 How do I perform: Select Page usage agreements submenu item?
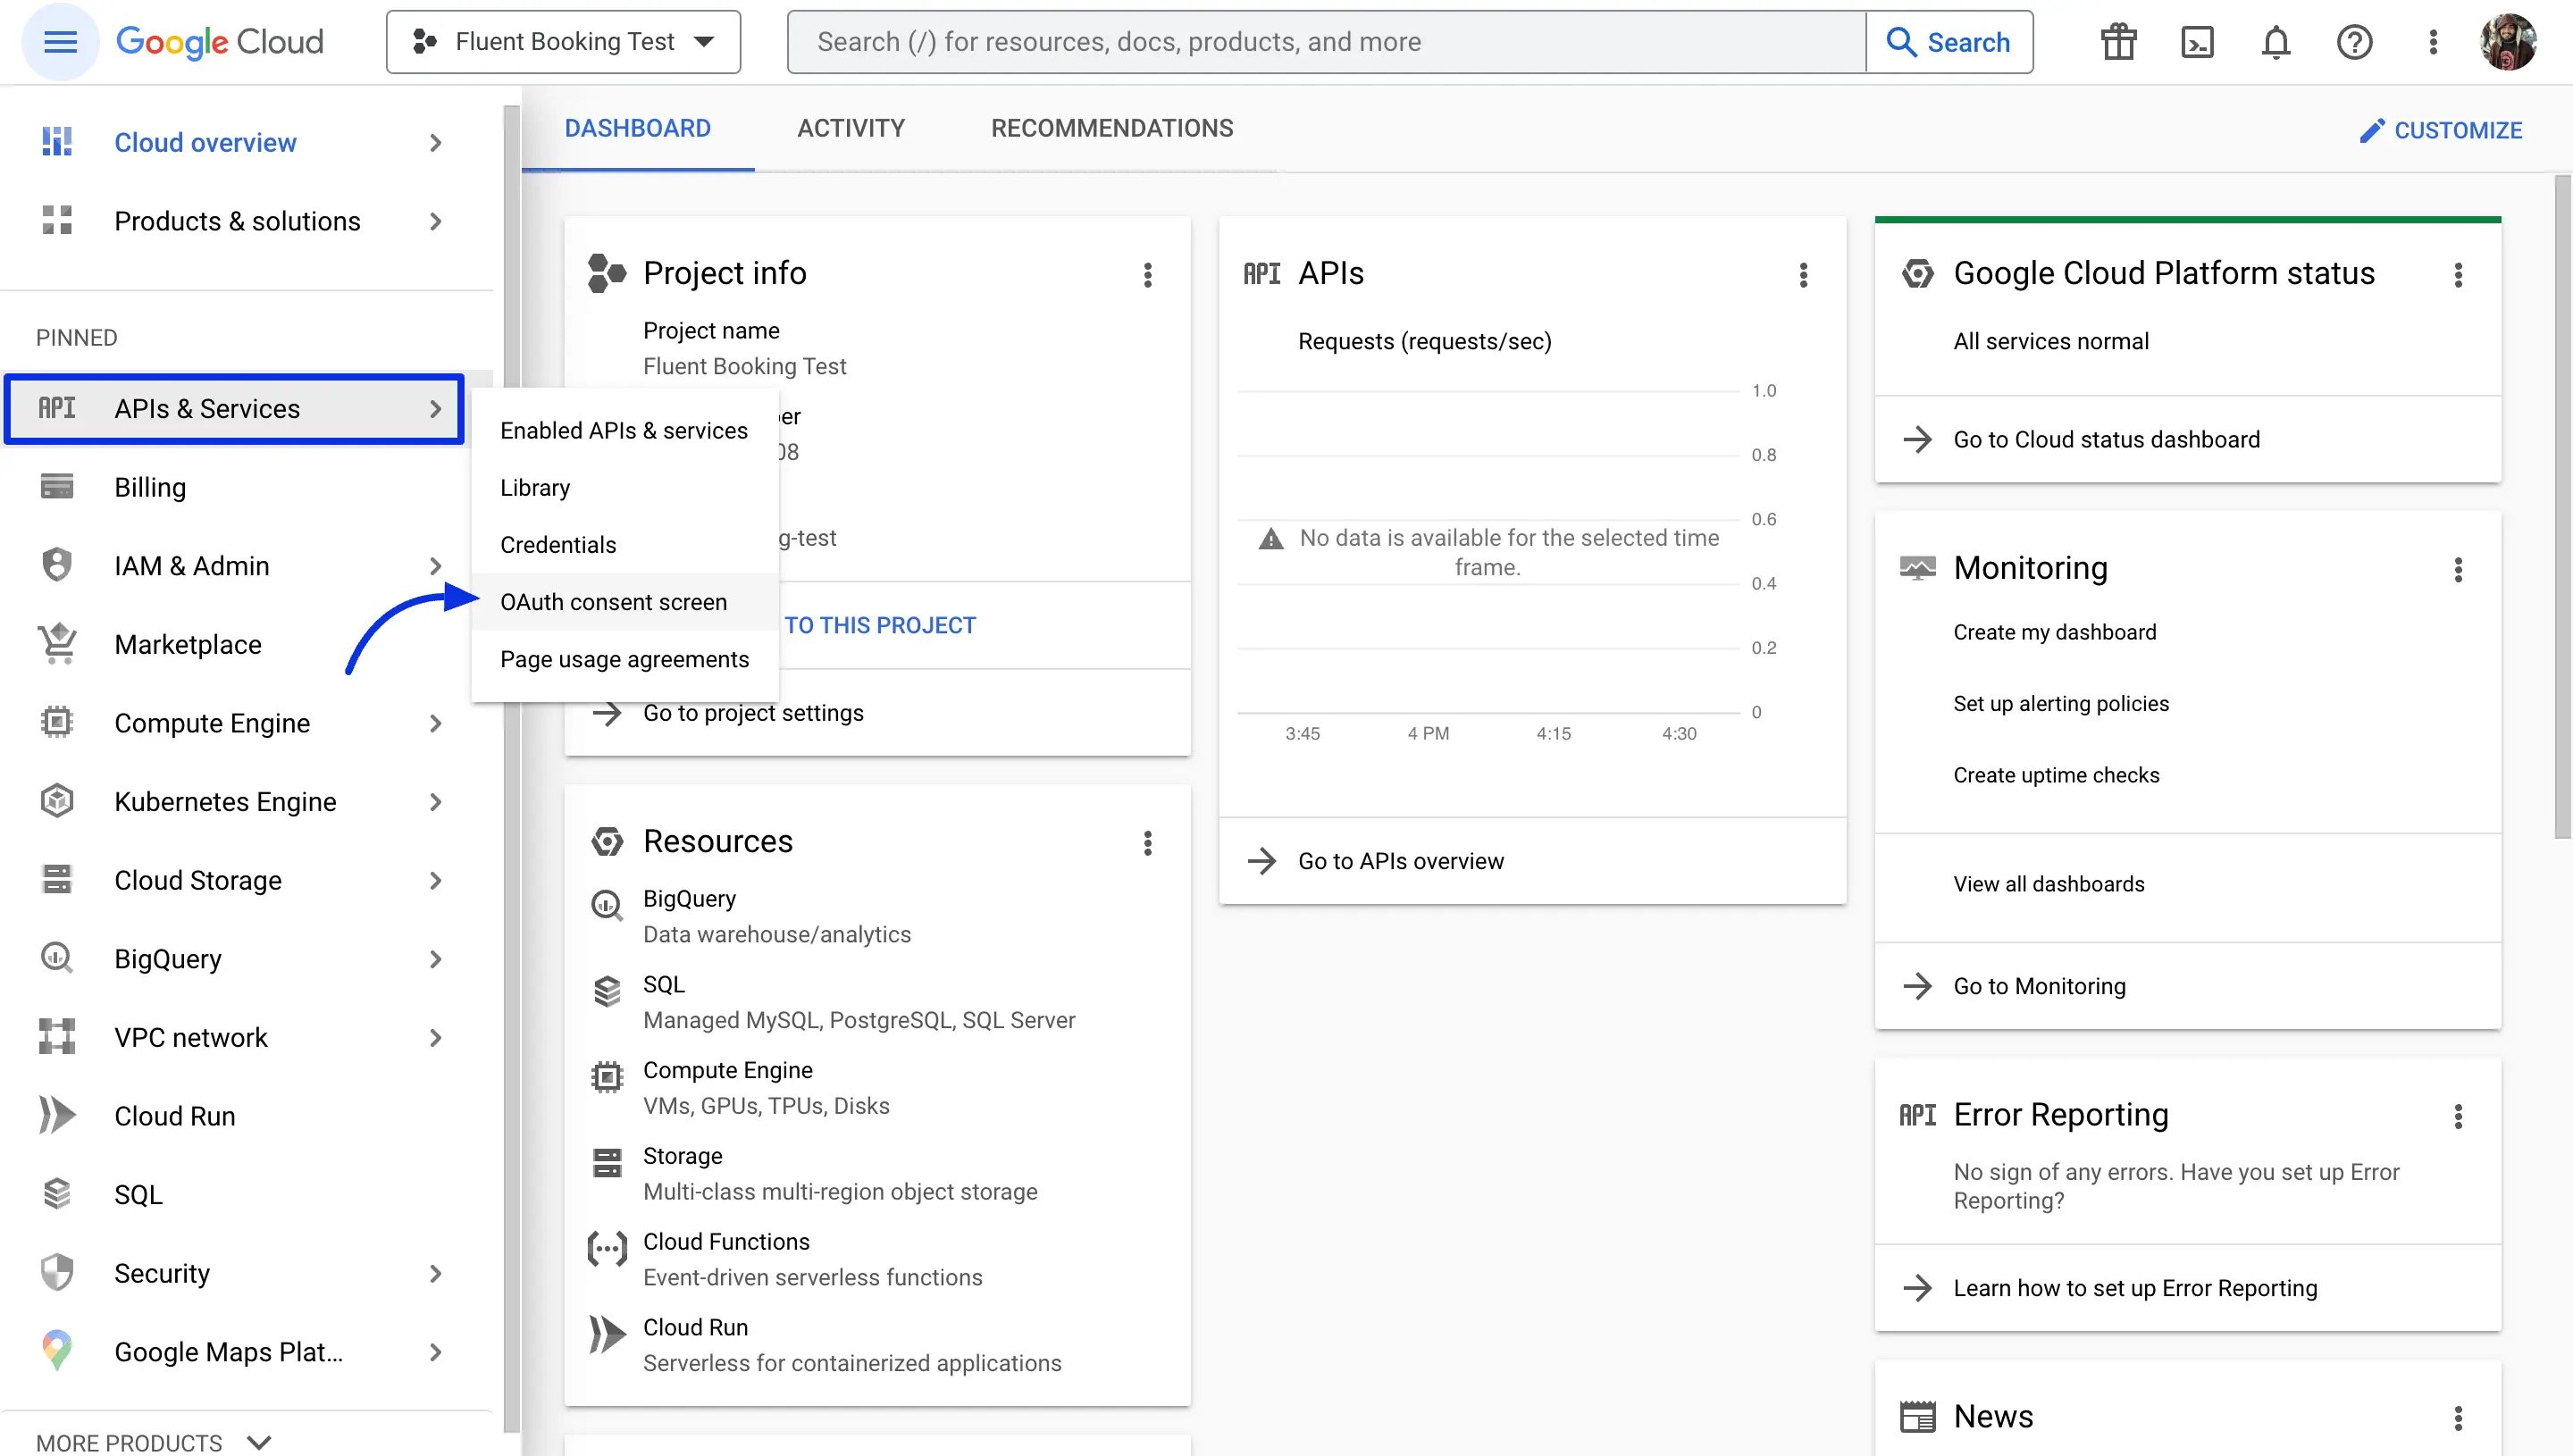pyautogui.click(x=624, y=658)
